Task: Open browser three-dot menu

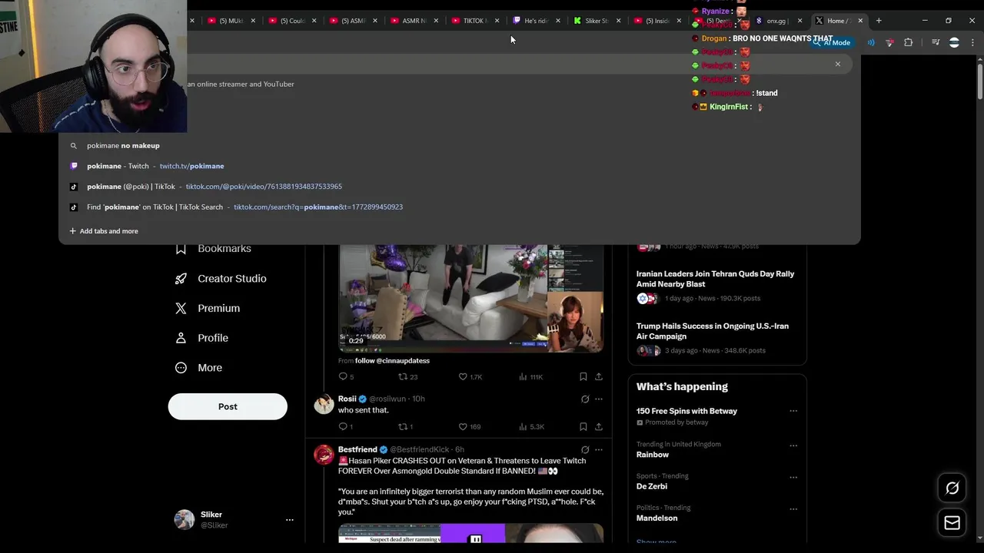Action: [972, 42]
